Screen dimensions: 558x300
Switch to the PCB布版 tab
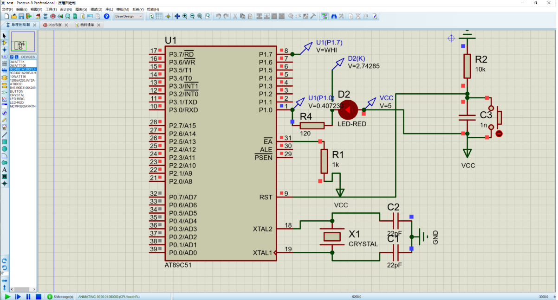click(x=55, y=25)
